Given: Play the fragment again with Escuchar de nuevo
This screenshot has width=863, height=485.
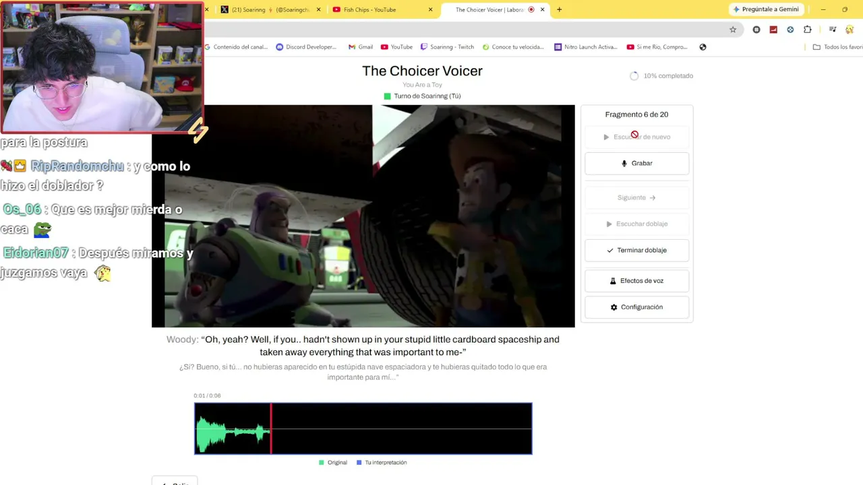Looking at the screenshot, I should pyautogui.click(x=636, y=137).
